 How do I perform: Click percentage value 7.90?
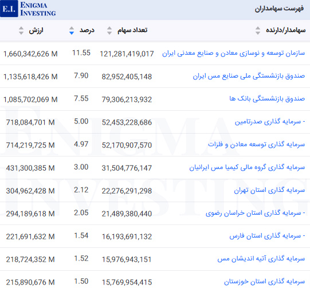pyautogui.click(x=81, y=75)
